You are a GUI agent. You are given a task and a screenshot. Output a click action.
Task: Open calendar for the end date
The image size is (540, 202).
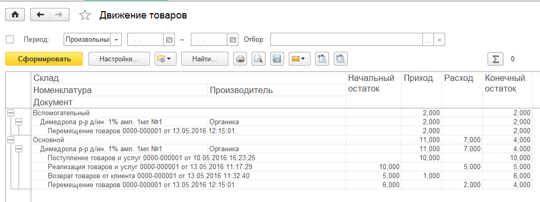point(233,40)
